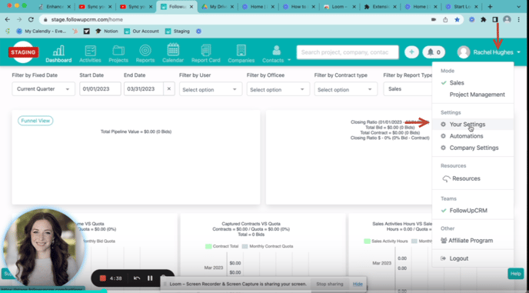
Task: Pause the Loom recording
Action: (150, 278)
